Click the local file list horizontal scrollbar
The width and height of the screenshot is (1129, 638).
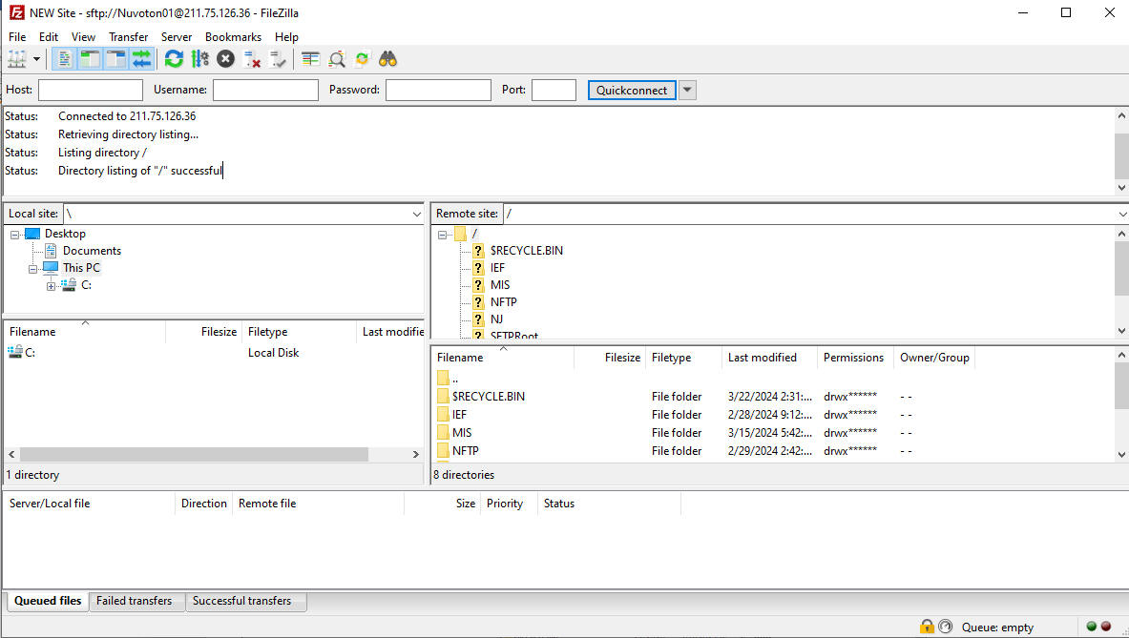(x=191, y=455)
